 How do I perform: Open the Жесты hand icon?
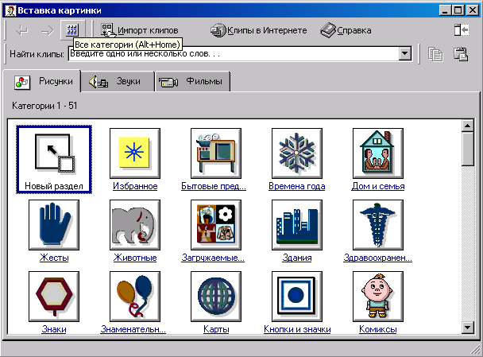point(54,225)
